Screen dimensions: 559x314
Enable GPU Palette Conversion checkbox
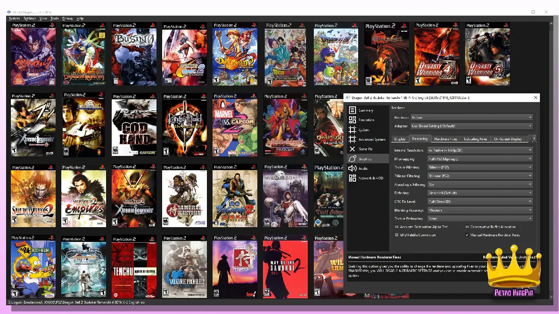[x=415, y=235]
